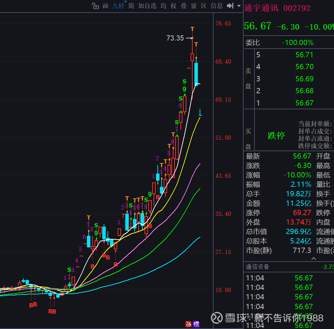Click the 委比 -100.00% value
Viewport: 334px width, 329px height.
[298, 43]
